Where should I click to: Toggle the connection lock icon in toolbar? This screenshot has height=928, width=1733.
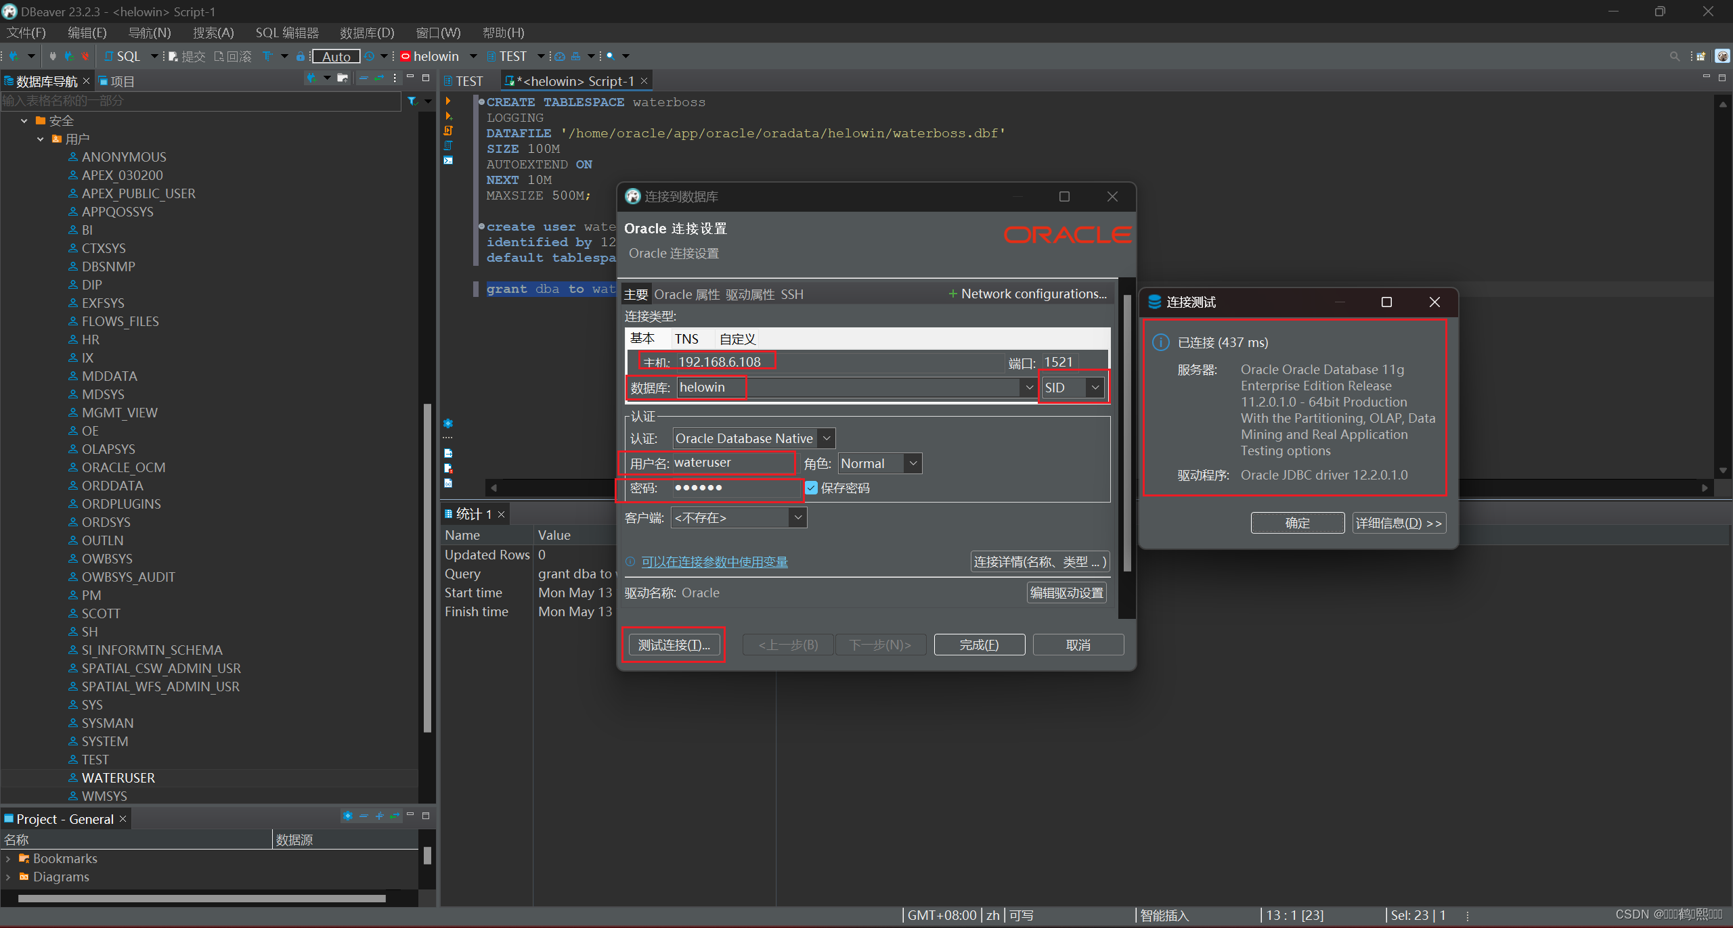[301, 56]
